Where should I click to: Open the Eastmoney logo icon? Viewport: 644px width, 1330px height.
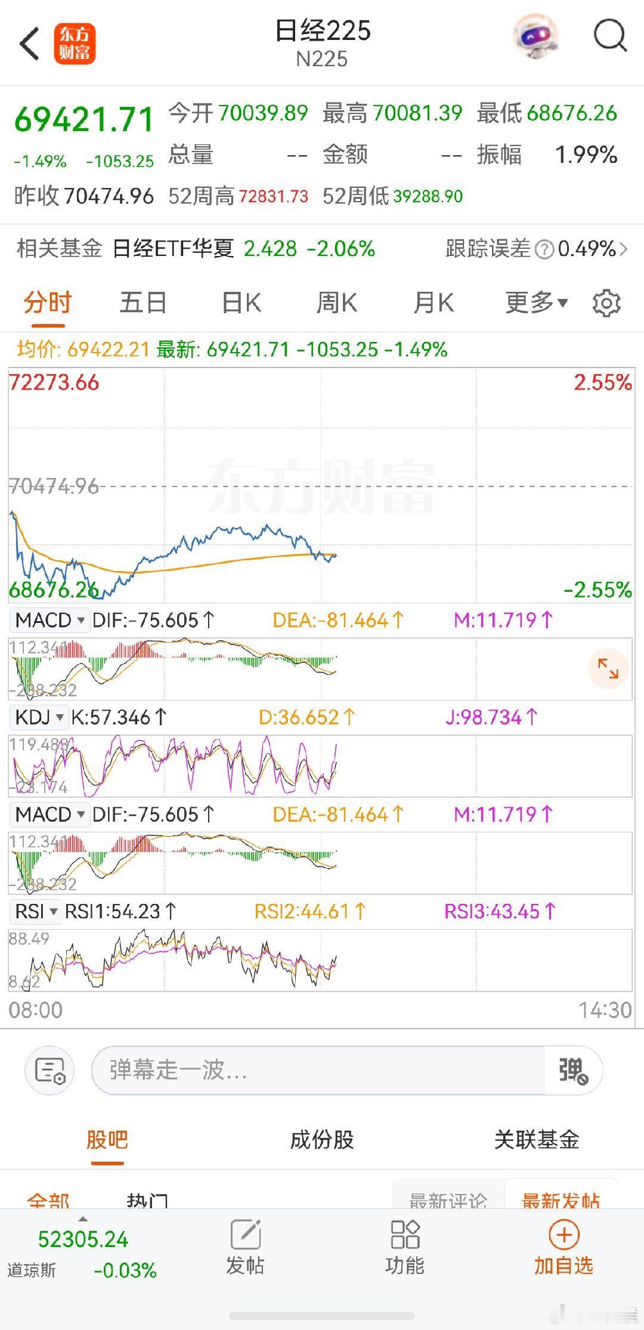coord(75,44)
